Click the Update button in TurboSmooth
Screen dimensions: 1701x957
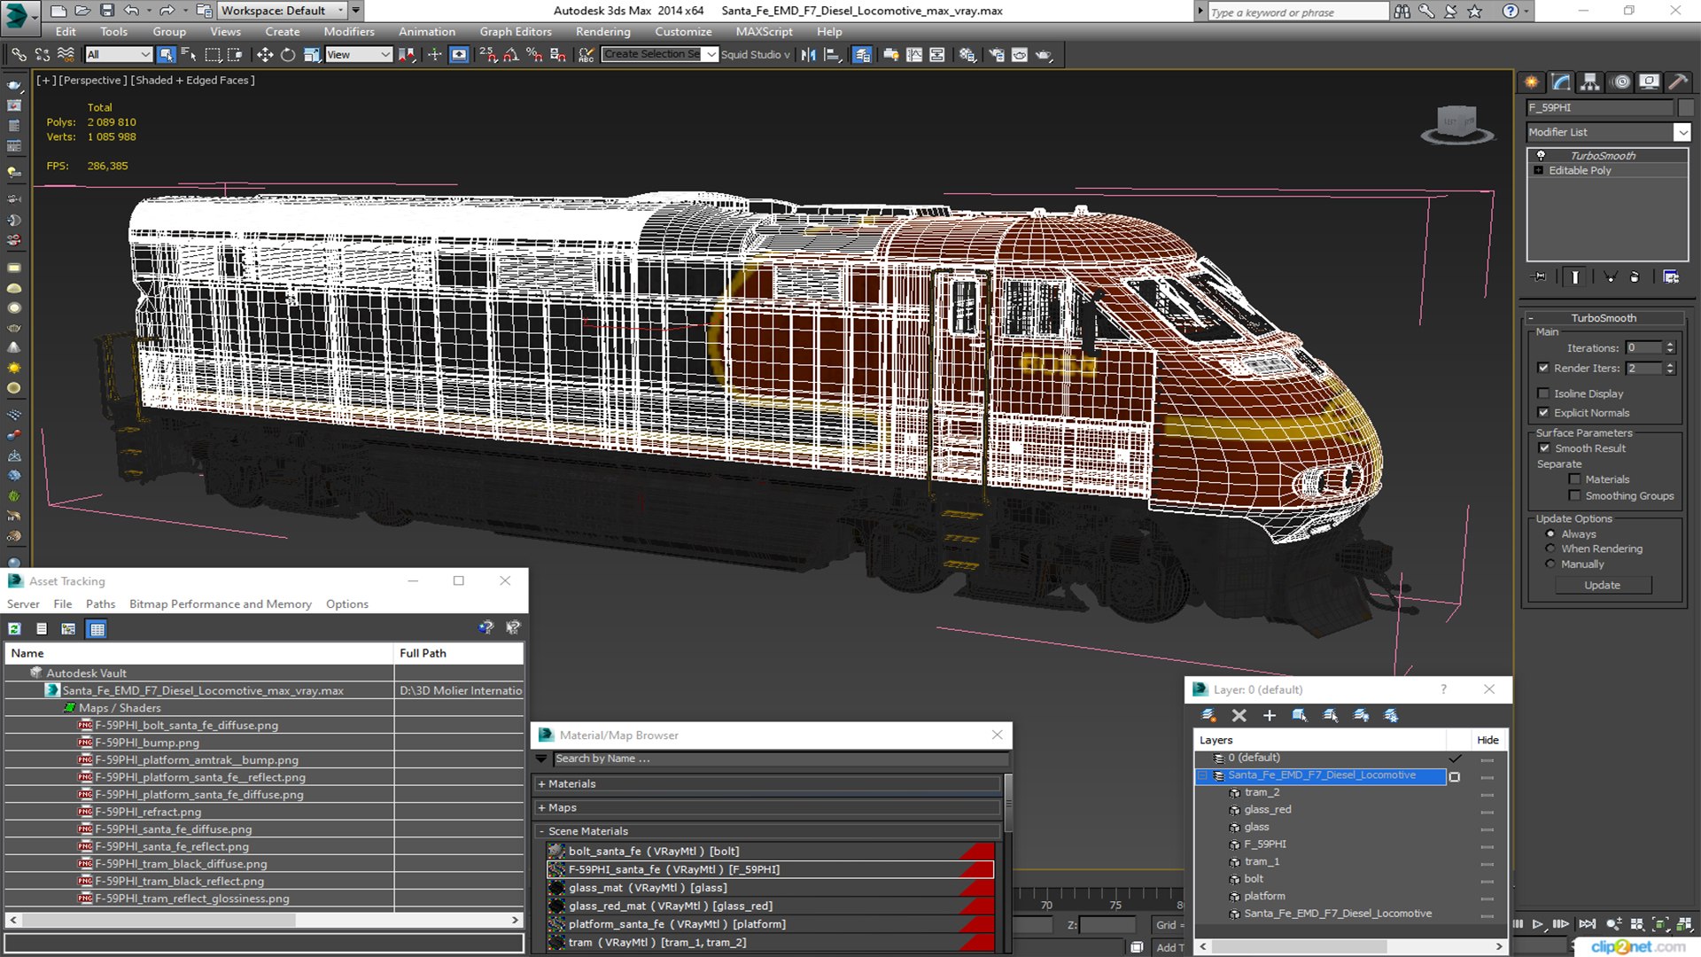pyautogui.click(x=1602, y=586)
